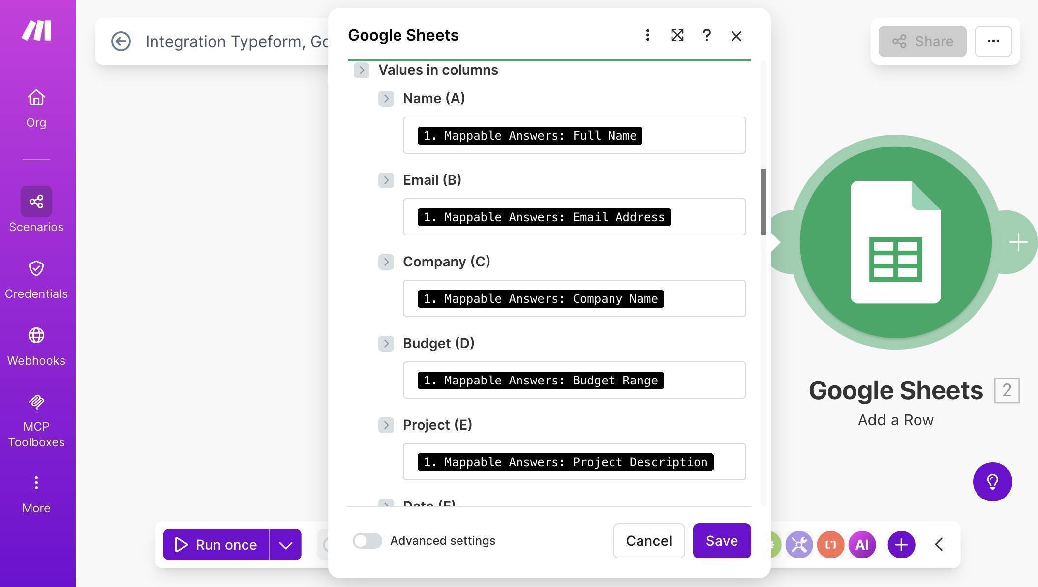
Task: Select the Text Parser icon
Action: click(830, 544)
